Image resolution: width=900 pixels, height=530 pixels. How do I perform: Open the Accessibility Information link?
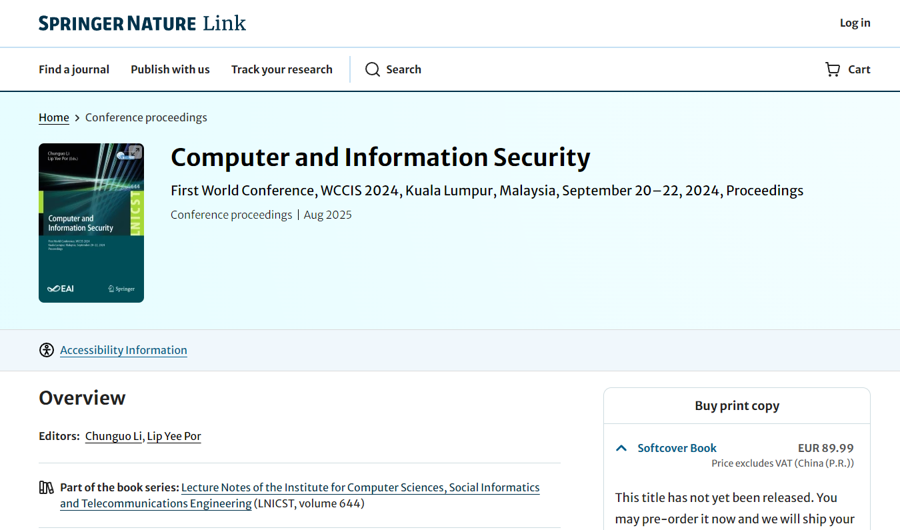[123, 350]
